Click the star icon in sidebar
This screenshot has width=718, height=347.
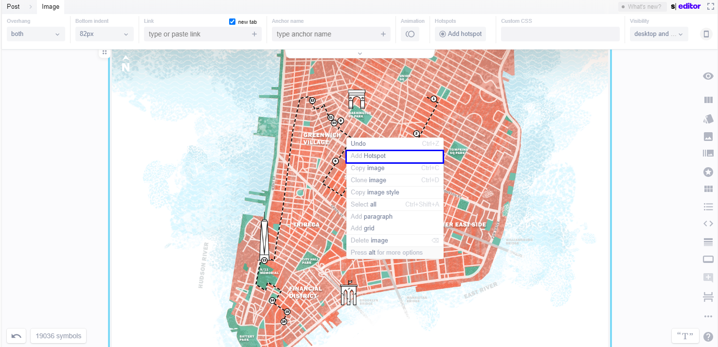coord(708,172)
